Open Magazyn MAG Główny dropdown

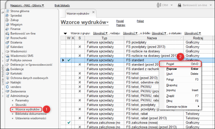(x=27, y=5)
